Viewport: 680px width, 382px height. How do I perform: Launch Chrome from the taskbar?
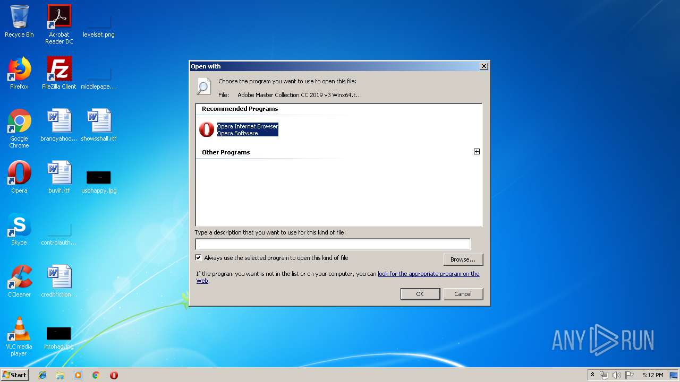point(96,375)
